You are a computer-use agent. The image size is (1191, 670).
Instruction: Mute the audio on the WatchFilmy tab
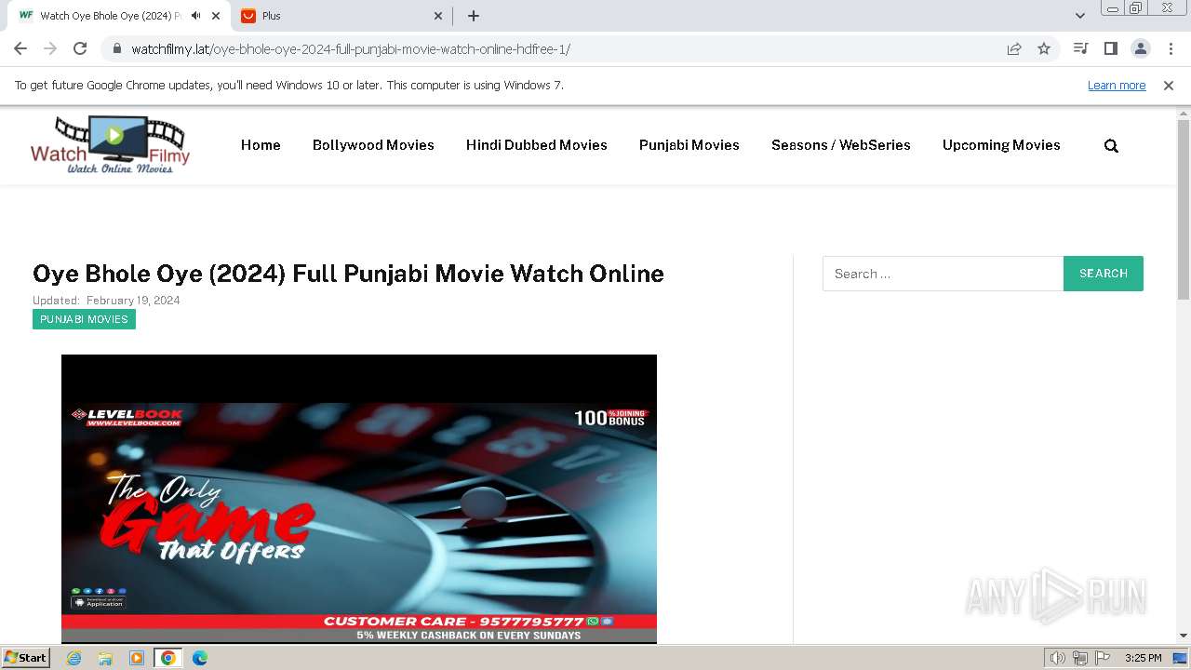point(195,16)
